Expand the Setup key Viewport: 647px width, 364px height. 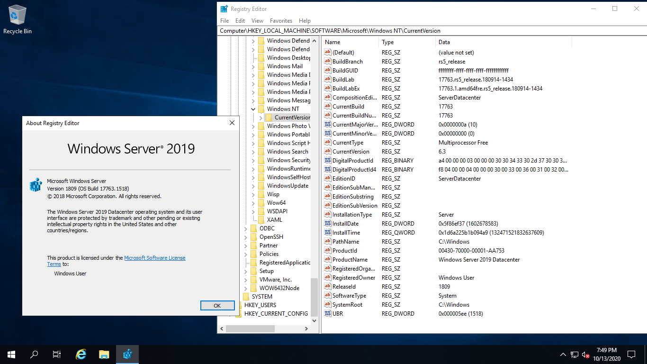coord(245,271)
